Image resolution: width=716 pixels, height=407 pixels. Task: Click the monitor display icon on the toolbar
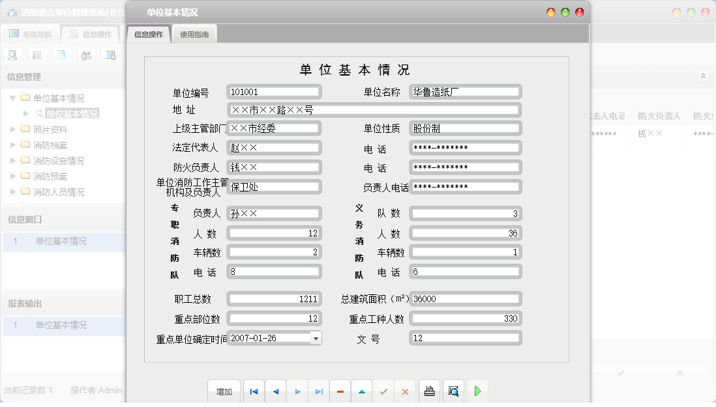[110, 55]
